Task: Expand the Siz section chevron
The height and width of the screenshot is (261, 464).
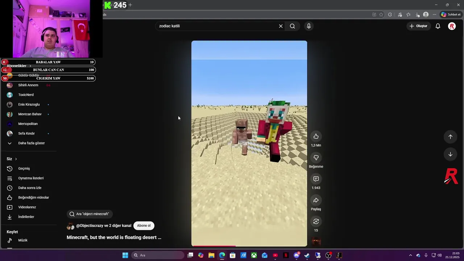Action: (x=16, y=159)
